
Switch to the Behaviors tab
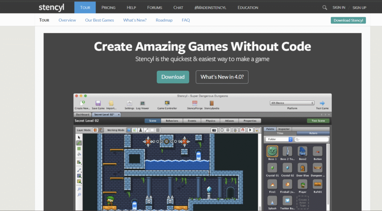coord(172,121)
